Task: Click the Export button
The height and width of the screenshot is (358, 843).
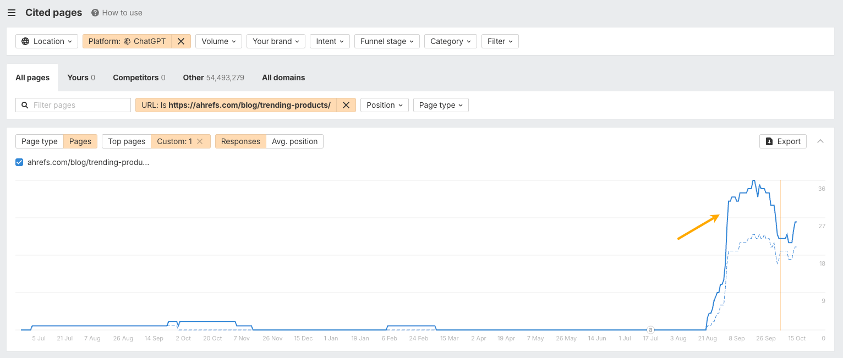Action: tap(783, 141)
